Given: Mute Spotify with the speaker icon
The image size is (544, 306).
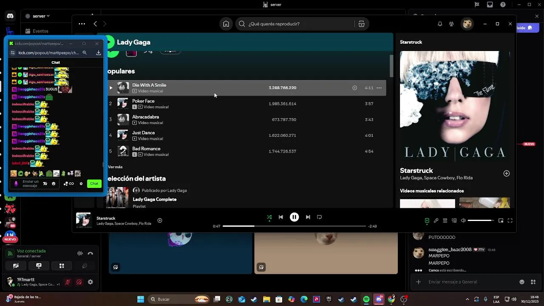Looking at the screenshot, I should [x=463, y=221].
